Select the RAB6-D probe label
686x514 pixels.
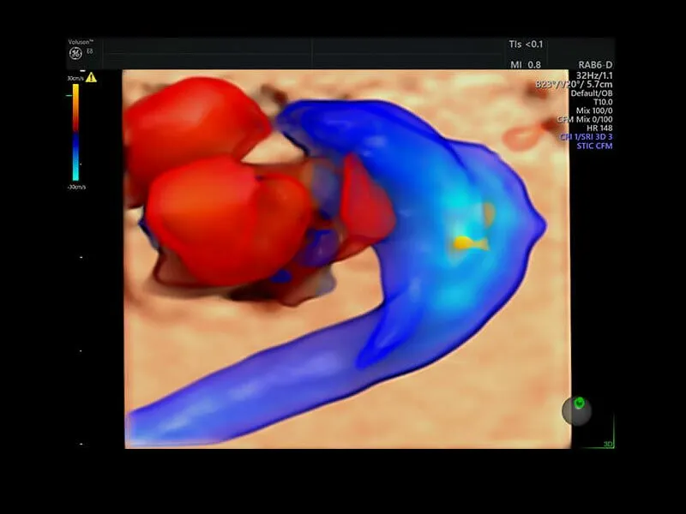pyautogui.click(x=595, y=63)
